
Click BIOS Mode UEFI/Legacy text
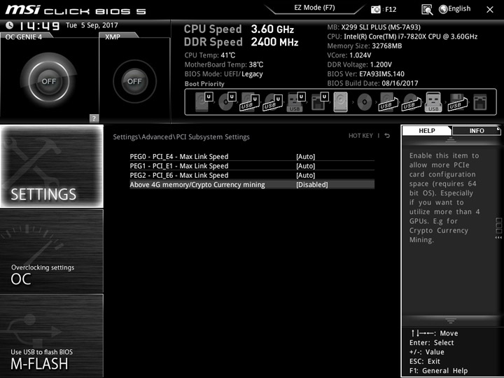(x=224, y=74)
